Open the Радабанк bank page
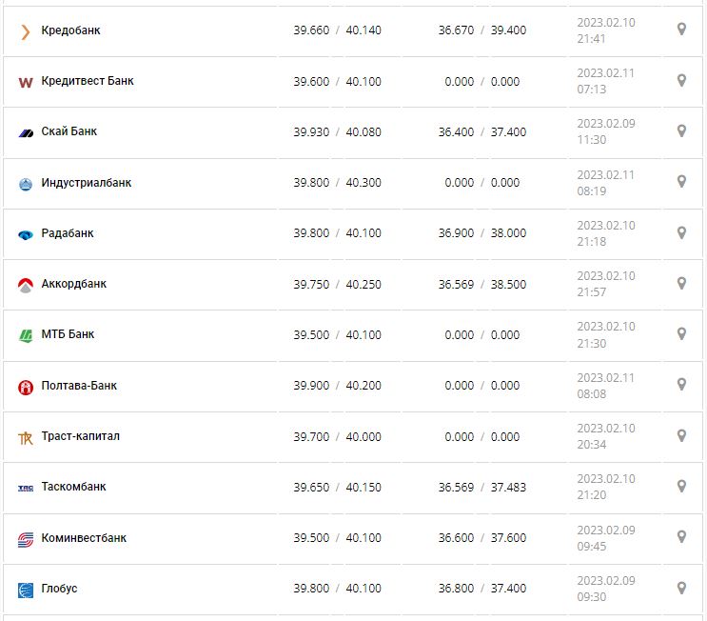This screenshot has width=707, height=621. pyautogui.click(x=68, y=233)
